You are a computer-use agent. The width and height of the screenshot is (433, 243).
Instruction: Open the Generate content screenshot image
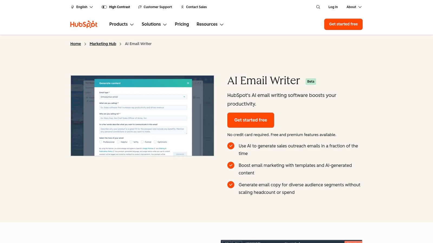(142, 116)
